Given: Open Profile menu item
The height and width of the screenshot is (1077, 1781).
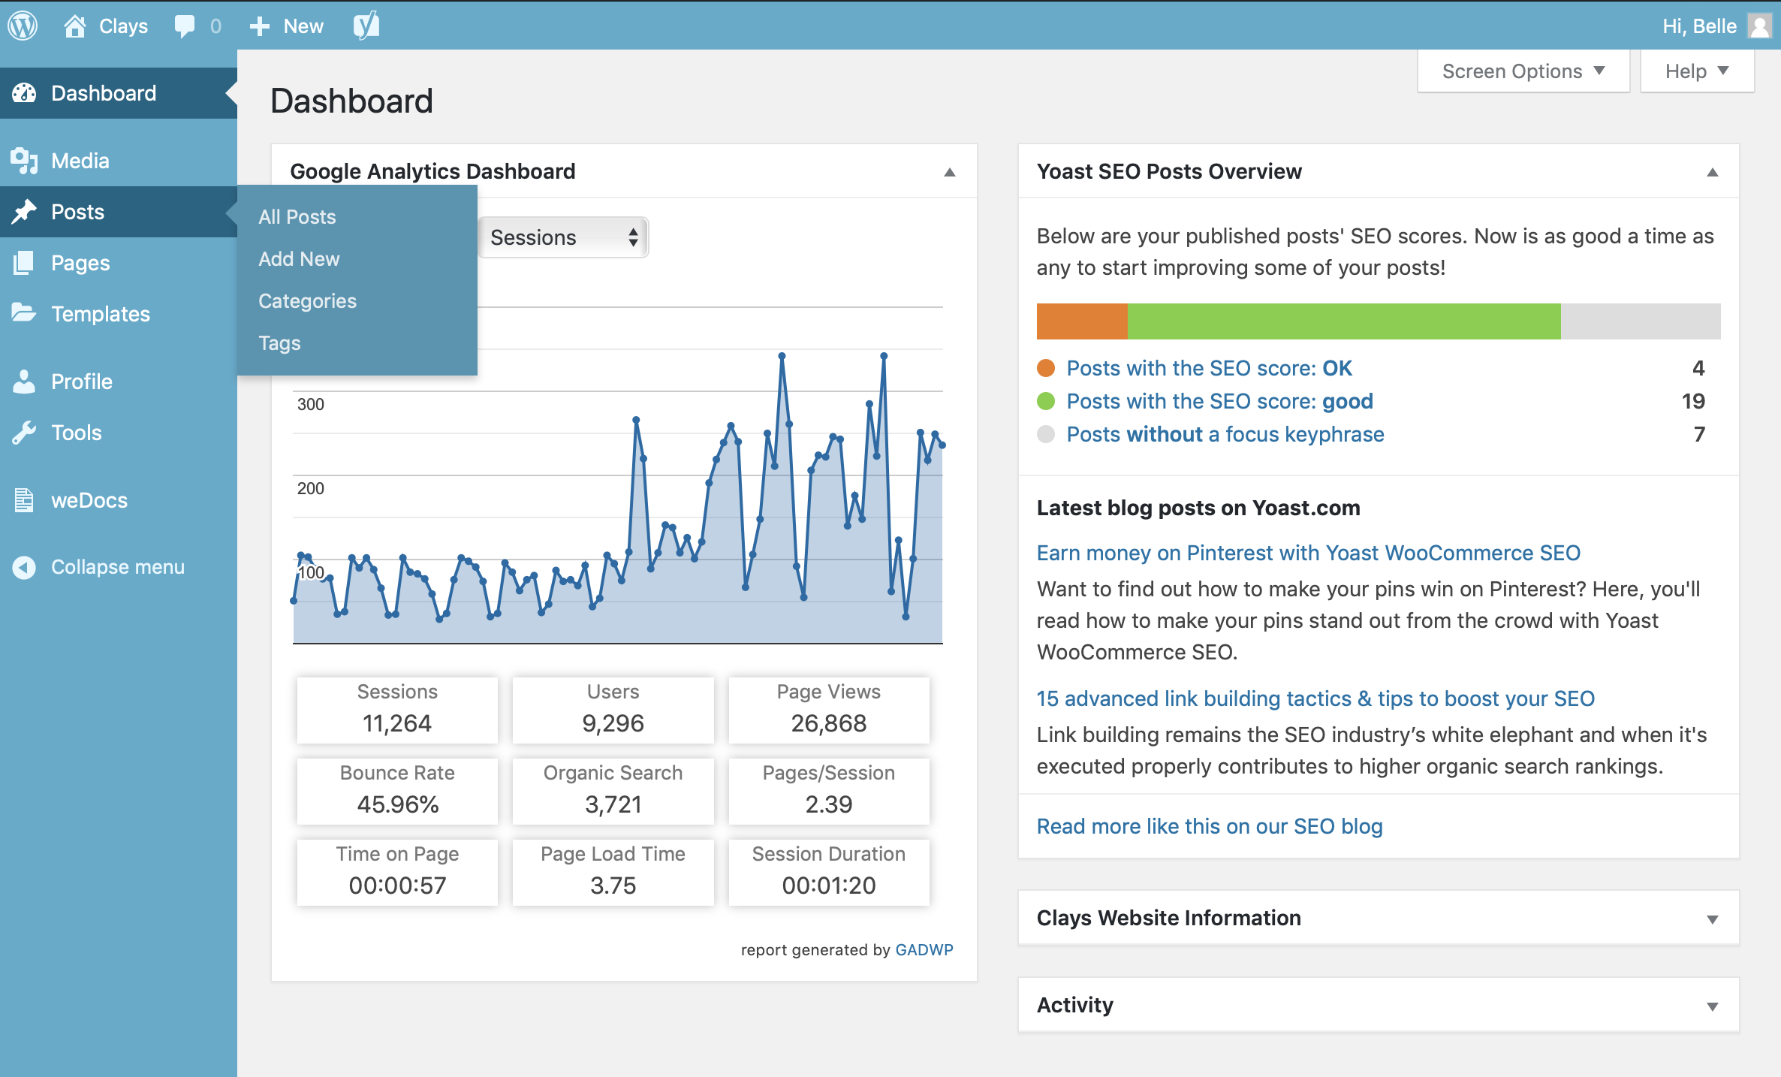Looking at the screenshot, I should [119, 382].
